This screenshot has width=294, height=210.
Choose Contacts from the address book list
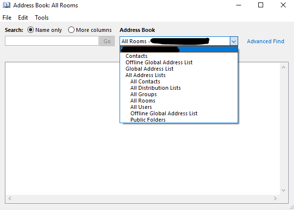(x=179, y=56)
